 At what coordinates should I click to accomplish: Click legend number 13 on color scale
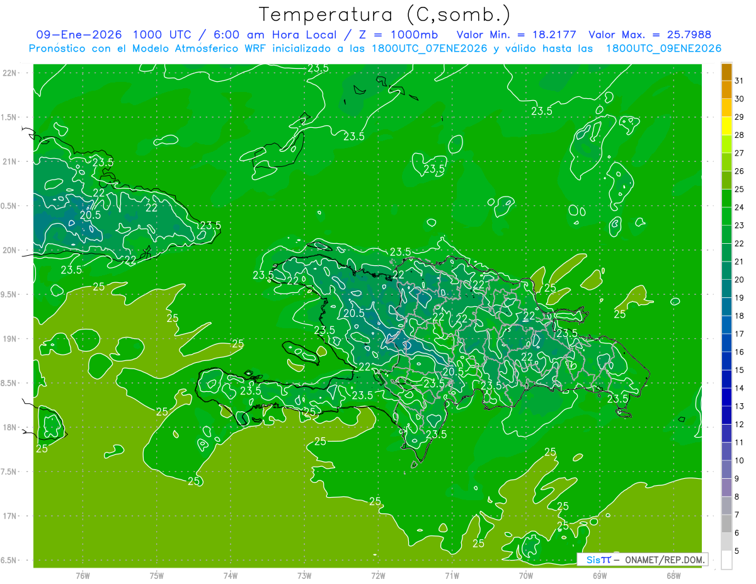click(740, 406)
